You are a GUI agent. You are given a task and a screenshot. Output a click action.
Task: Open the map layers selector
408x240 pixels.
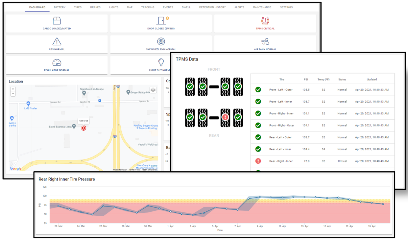pos(153,90)
